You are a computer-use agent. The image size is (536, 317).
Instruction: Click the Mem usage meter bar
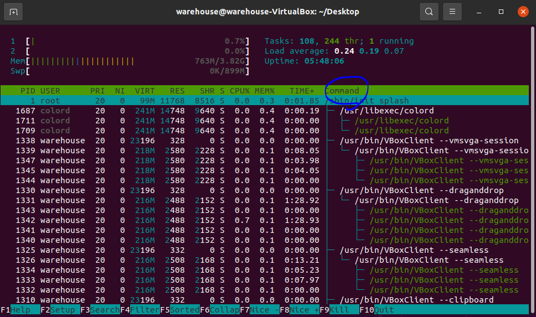pos(130,61)
